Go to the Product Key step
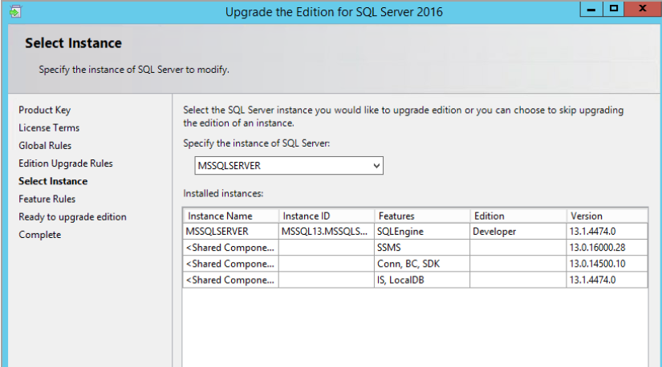 pos(44,110)
